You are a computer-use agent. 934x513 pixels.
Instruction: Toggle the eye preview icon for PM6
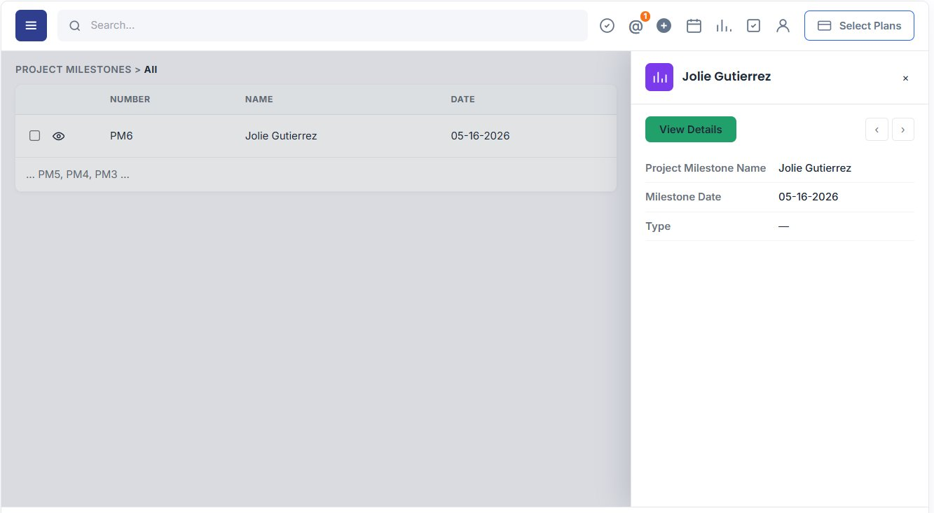point(59,136)
